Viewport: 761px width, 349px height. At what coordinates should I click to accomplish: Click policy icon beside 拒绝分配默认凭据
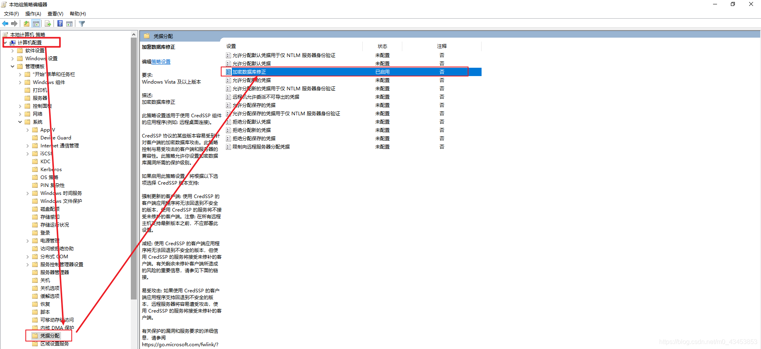[x=228, y=122]
